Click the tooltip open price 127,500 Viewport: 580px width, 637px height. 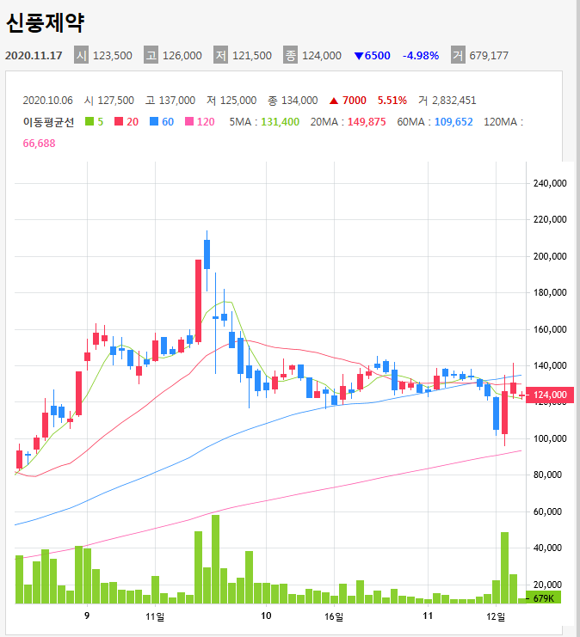point(115,101)
